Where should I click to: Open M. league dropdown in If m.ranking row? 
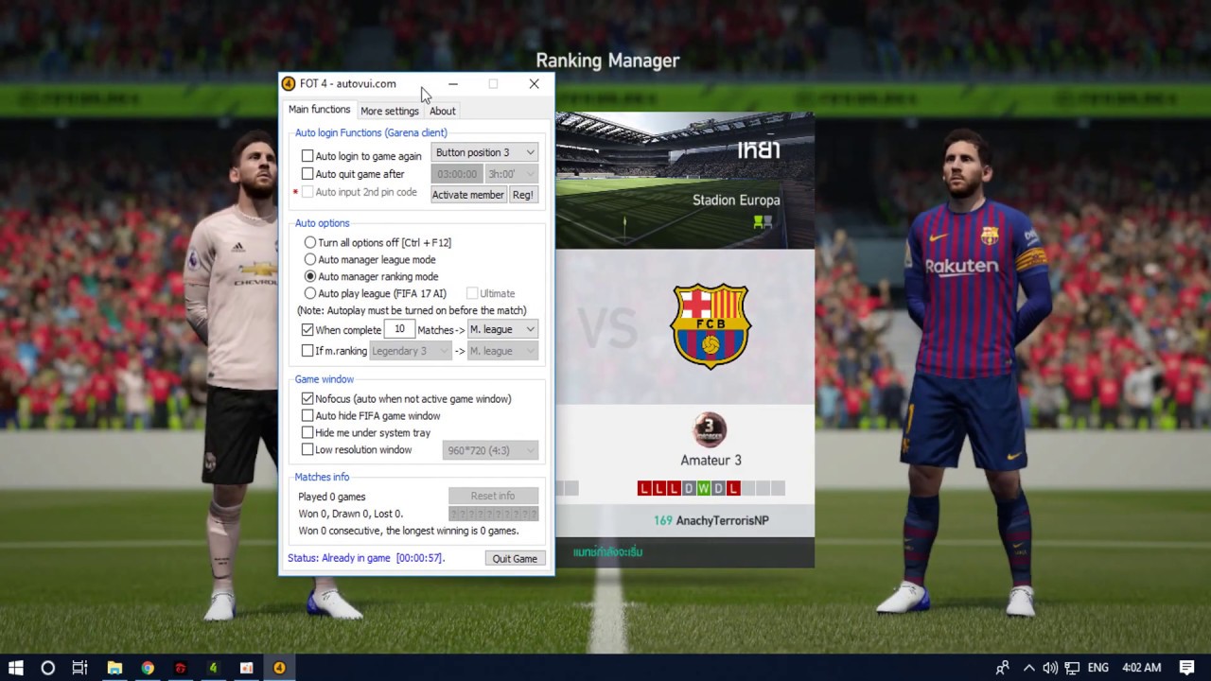click(x=502, y=351)
